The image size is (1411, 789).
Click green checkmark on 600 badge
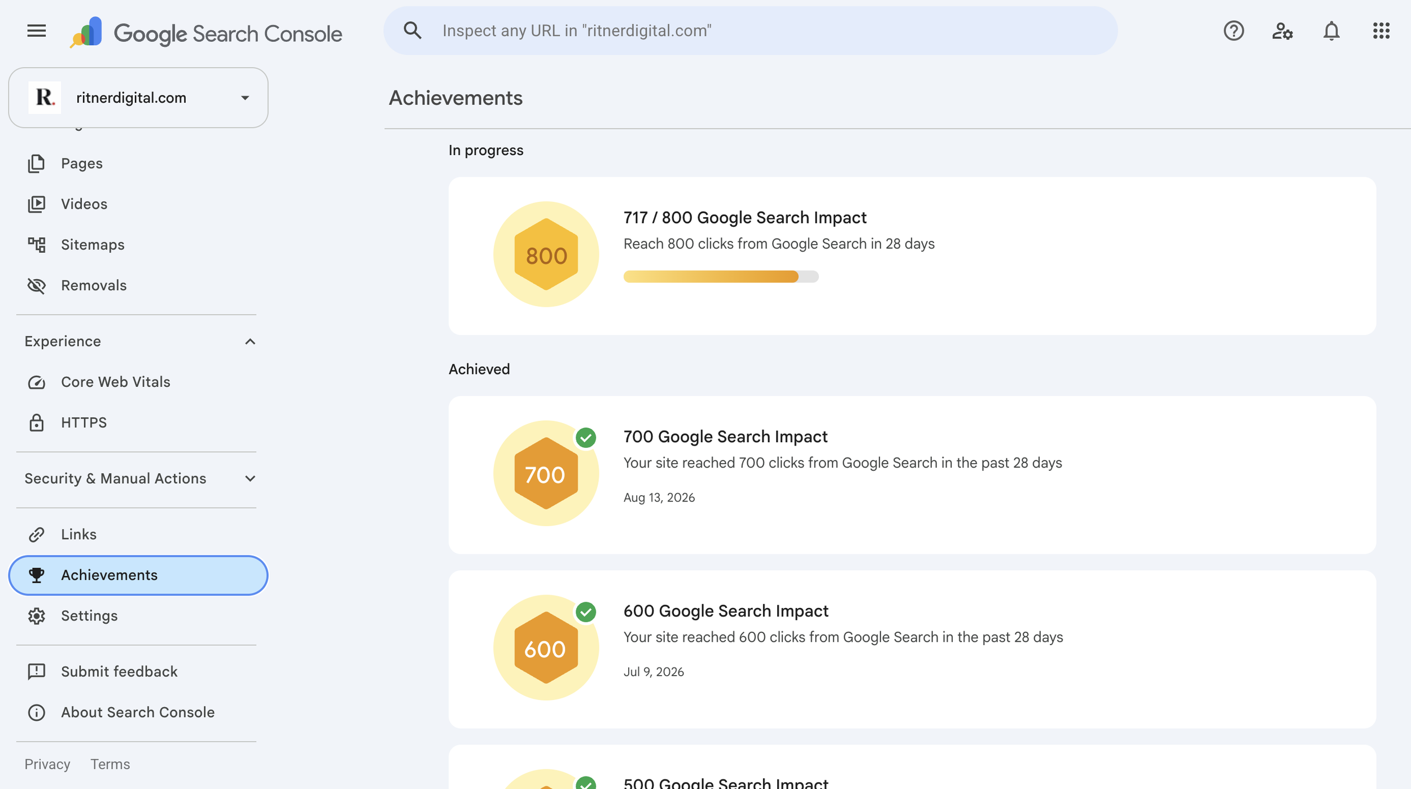[586, 612]
